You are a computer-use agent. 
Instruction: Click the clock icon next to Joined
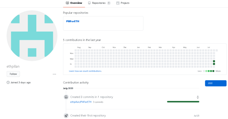[x=8, y=82]
